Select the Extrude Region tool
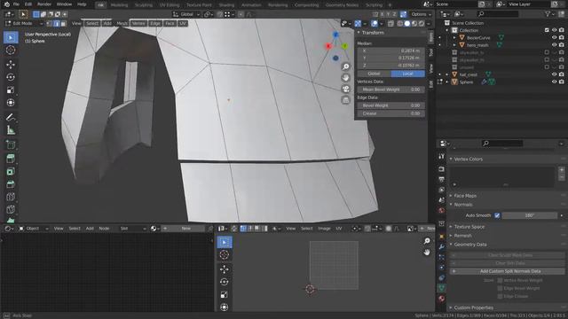 click(x=11, y=159)
